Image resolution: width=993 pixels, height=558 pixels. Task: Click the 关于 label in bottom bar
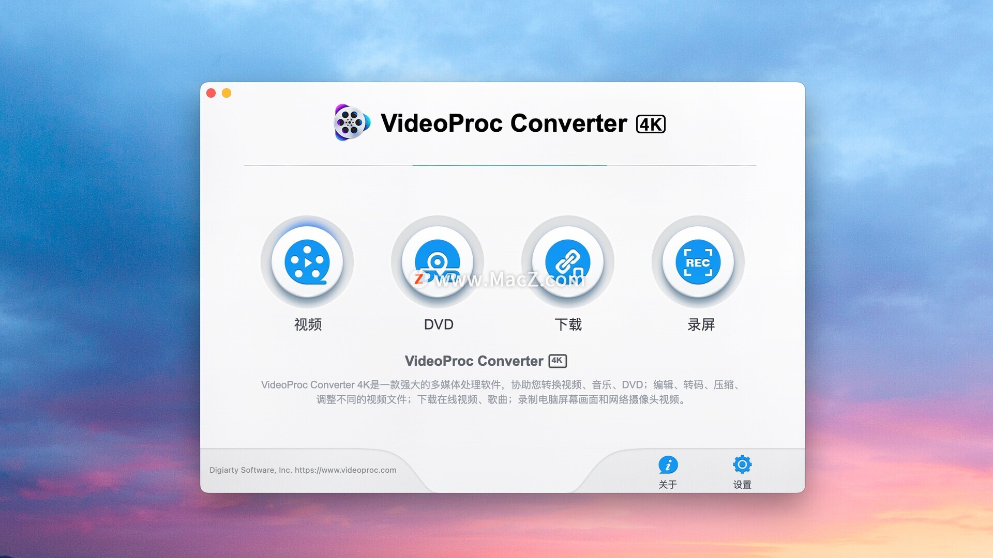point(668,485)
